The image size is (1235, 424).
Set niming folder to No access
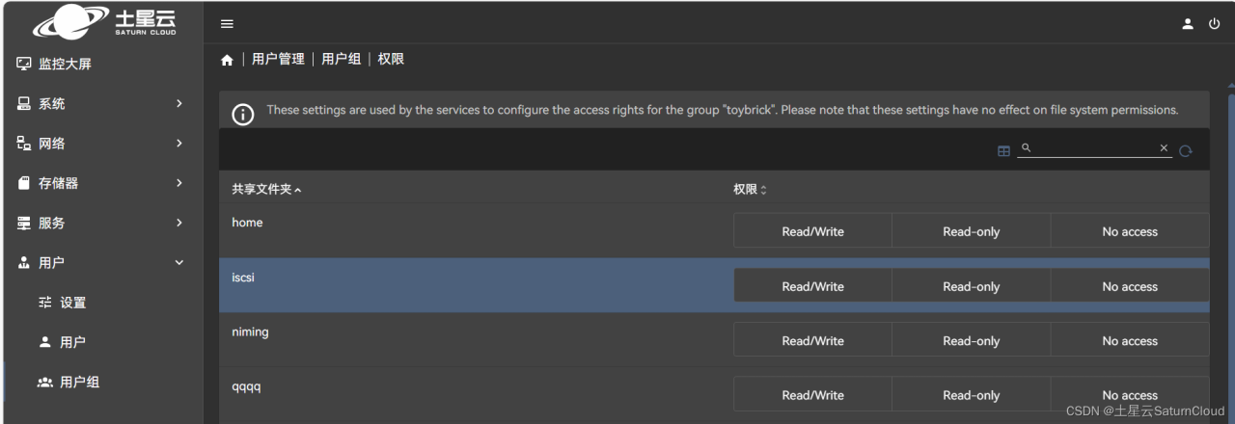pyautogui.click(x=1129, y=341)
